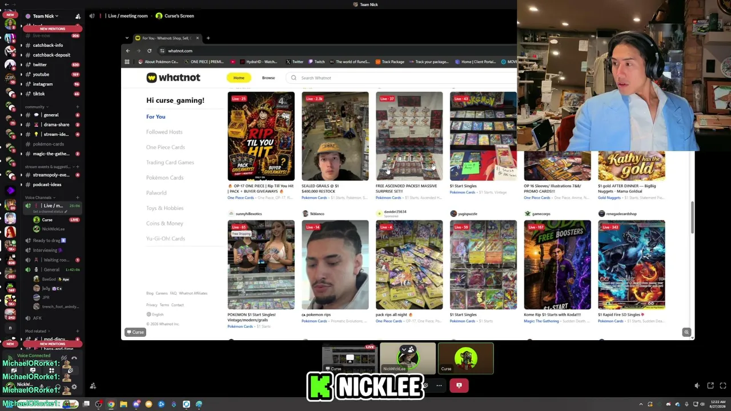Open the 'RIP Til You Hit' One Piece stream
Viewport: 731px width, 411px height.
click(261, 136)
